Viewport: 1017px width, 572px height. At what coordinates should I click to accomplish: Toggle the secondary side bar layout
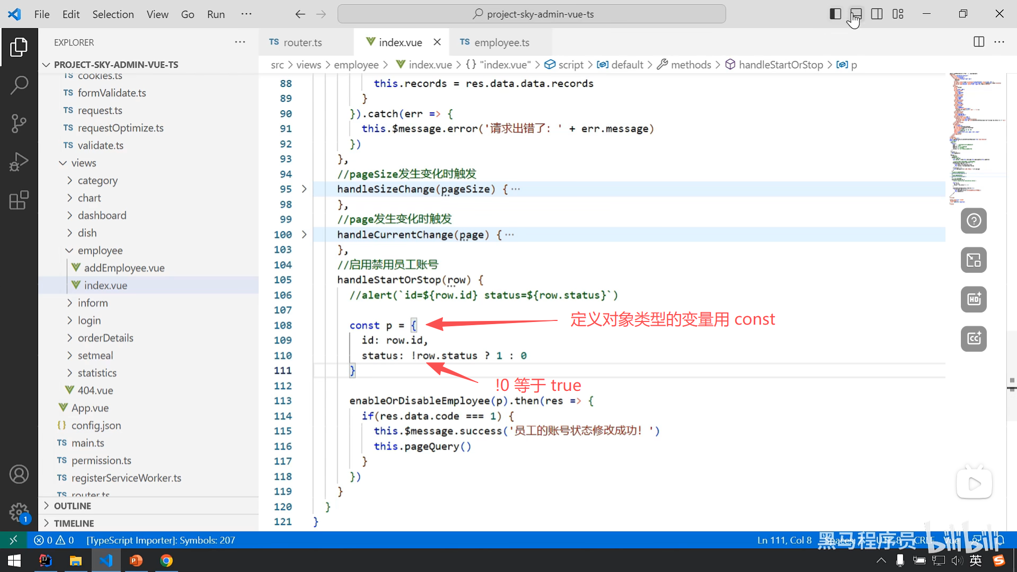[877, 14]
